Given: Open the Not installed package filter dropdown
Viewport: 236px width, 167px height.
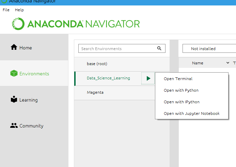Looking at the screenshot, I should point(209,48).
